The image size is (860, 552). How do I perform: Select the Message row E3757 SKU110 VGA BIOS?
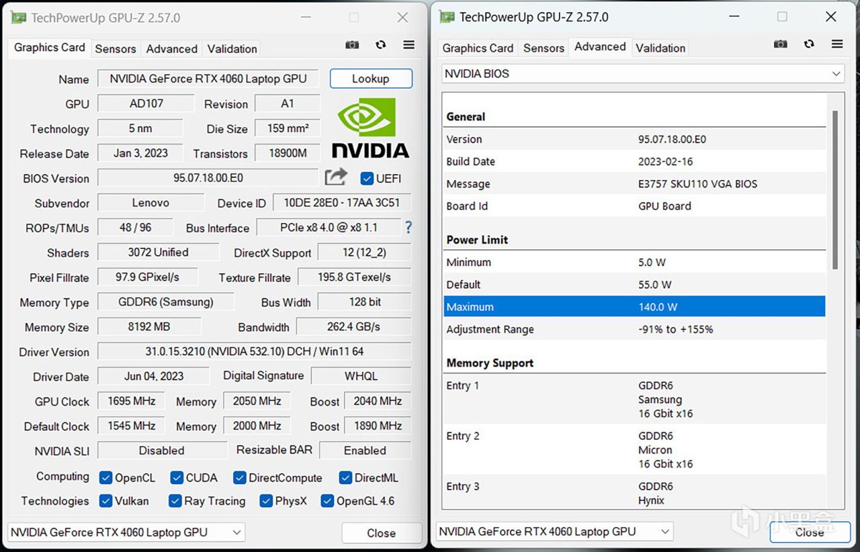(634, 184)
